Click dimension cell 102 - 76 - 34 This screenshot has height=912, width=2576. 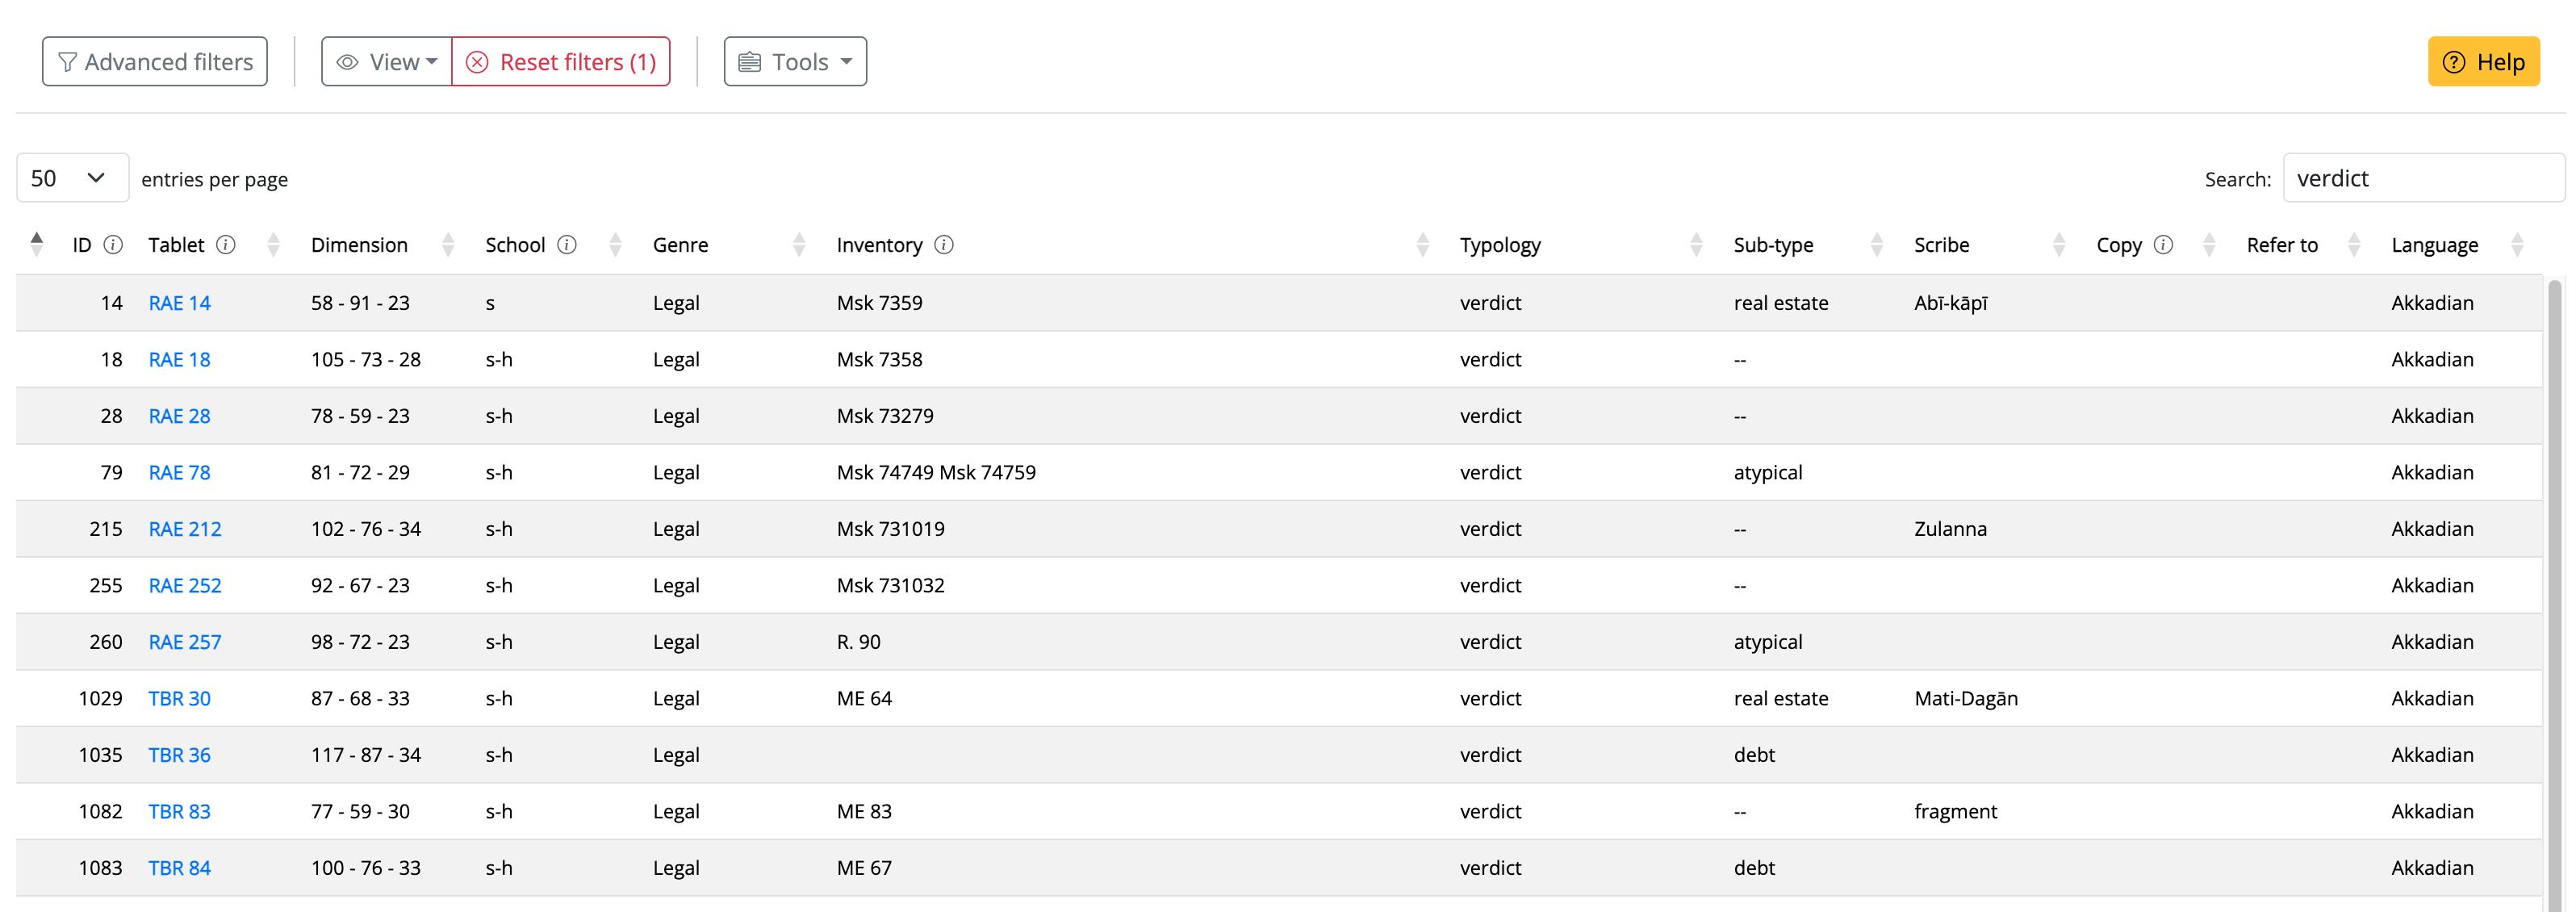(x=366, y=529)
